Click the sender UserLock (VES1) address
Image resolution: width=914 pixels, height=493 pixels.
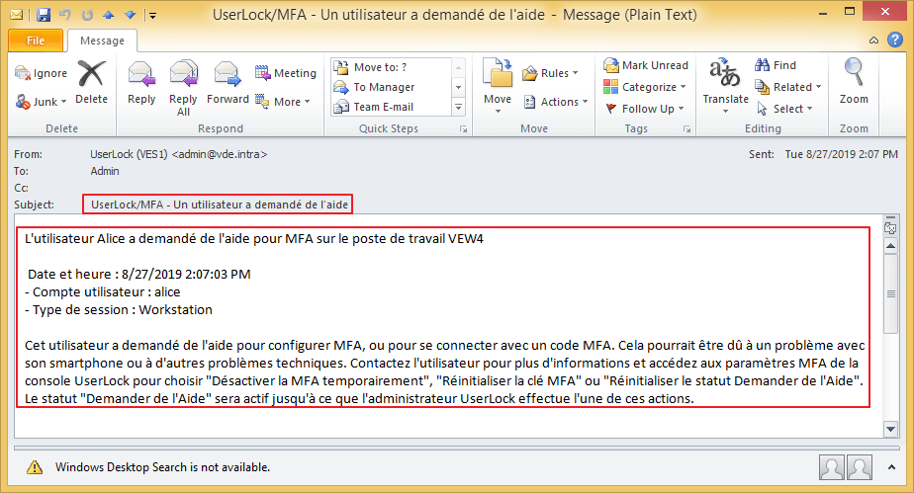coord(178,154)
